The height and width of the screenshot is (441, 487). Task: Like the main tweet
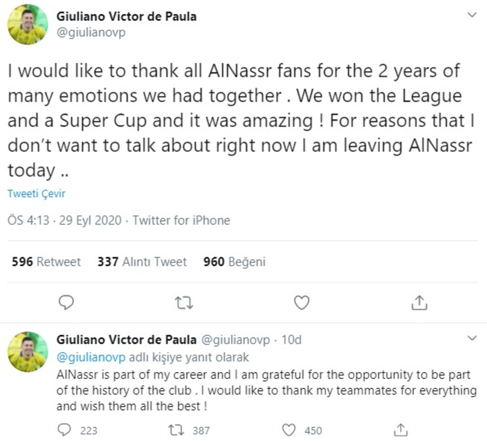(x=302, y=303)
